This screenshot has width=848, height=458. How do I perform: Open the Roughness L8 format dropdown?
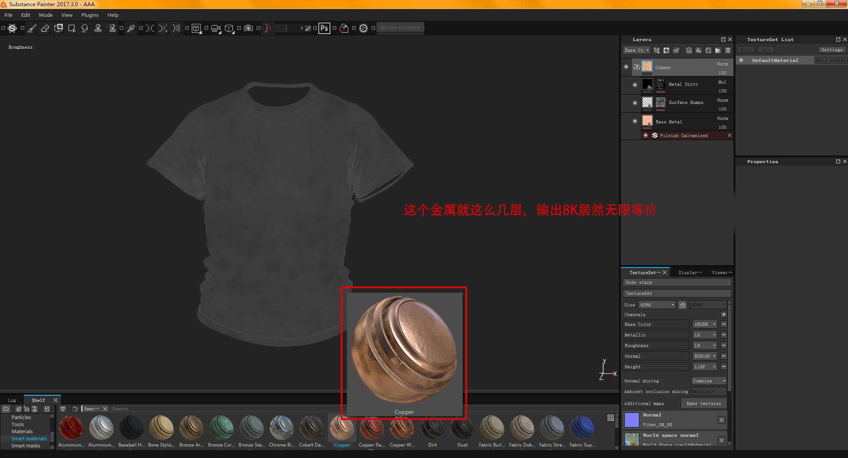(x=705, y=346)
